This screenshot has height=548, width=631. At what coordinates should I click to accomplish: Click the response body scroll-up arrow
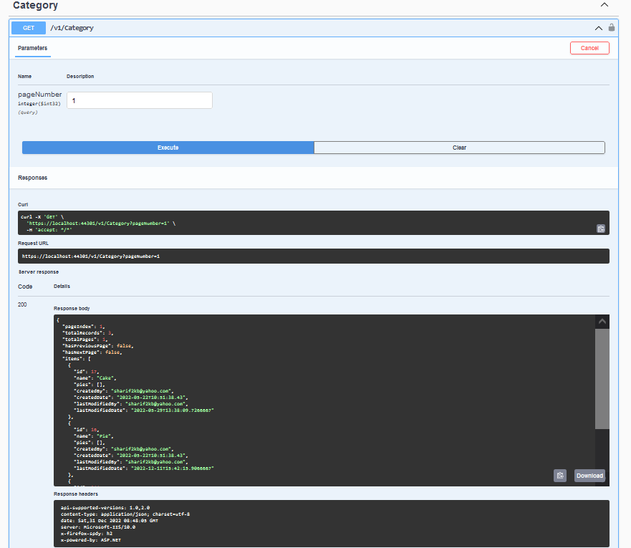pos(602,322)
